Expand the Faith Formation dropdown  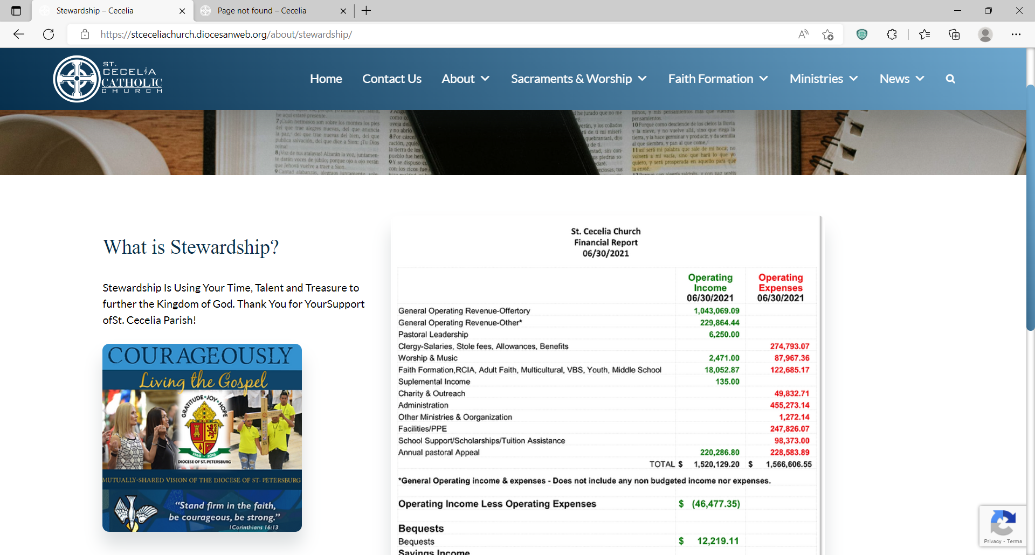(717, 79)
